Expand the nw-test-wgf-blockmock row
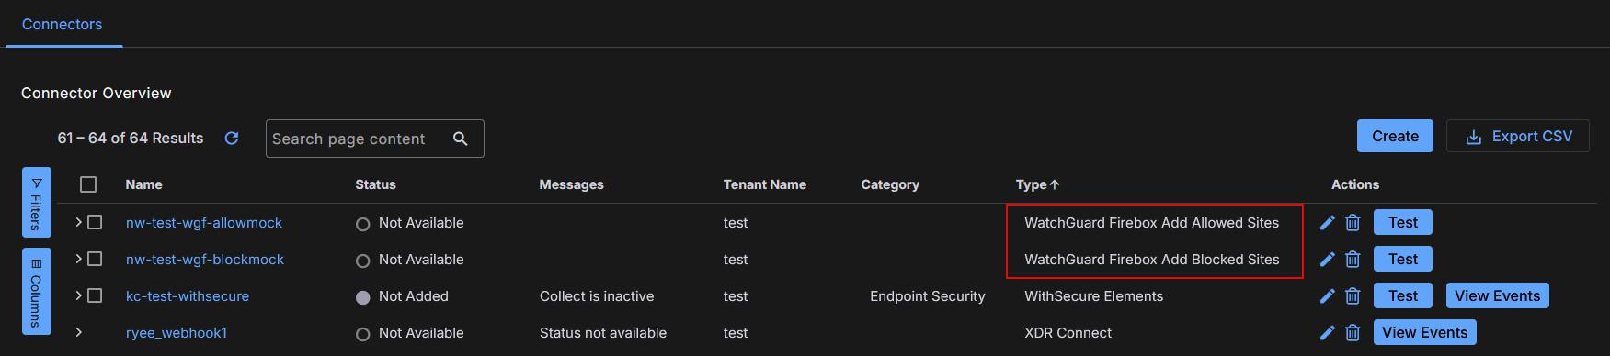The width and height of the screenshot is (1610, 356). tap(79, 259)
